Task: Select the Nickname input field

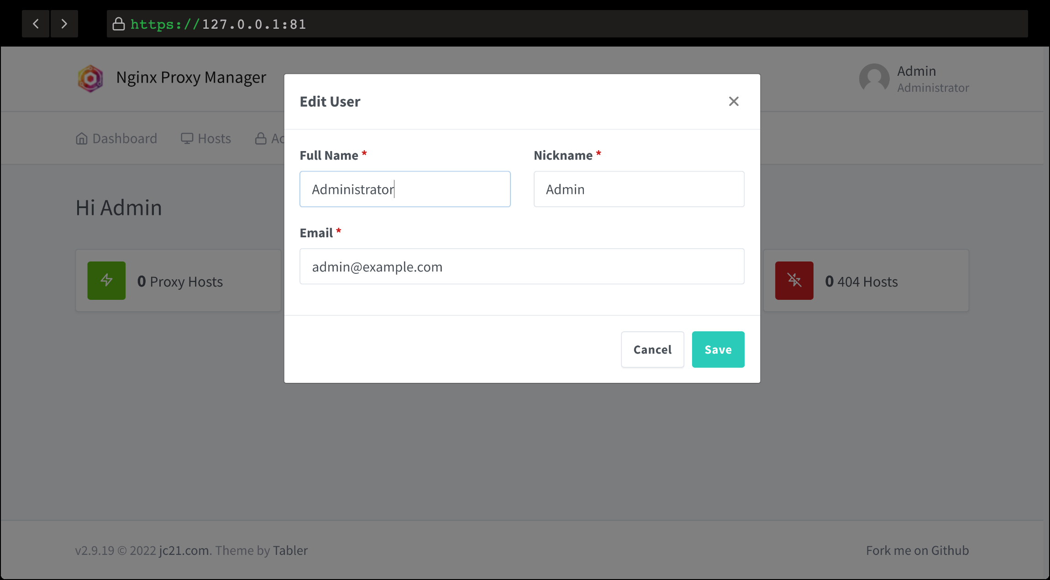Action: [639, 188]
